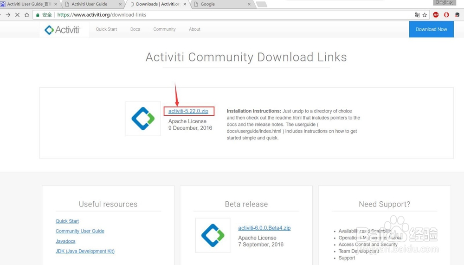Click the Evernote extension icon in toolbar
The image size is (464, 265).
(457, 15)
